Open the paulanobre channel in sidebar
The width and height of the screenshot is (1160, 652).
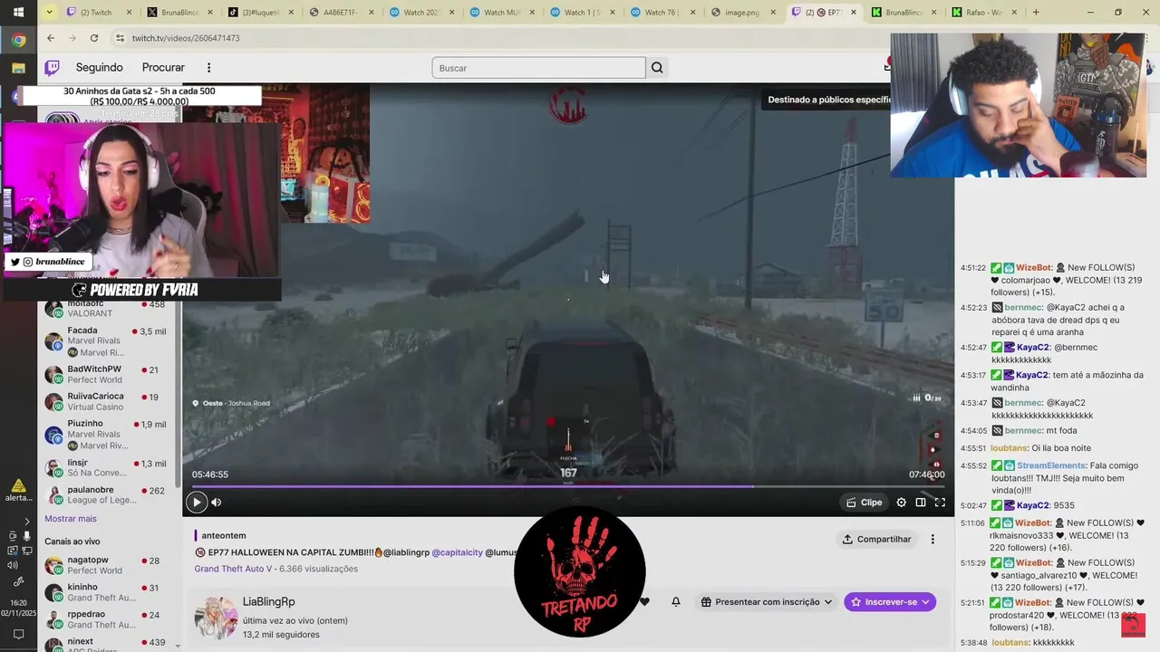click(x=109, y=495)
